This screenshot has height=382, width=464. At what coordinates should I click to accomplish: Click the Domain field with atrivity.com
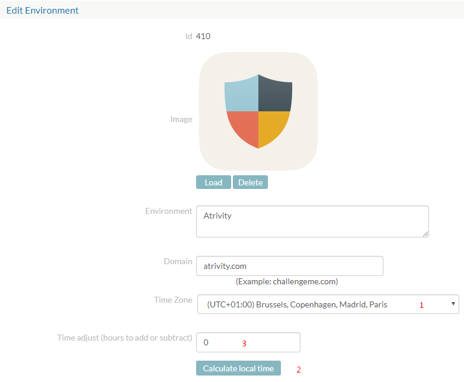click(290, 266)
